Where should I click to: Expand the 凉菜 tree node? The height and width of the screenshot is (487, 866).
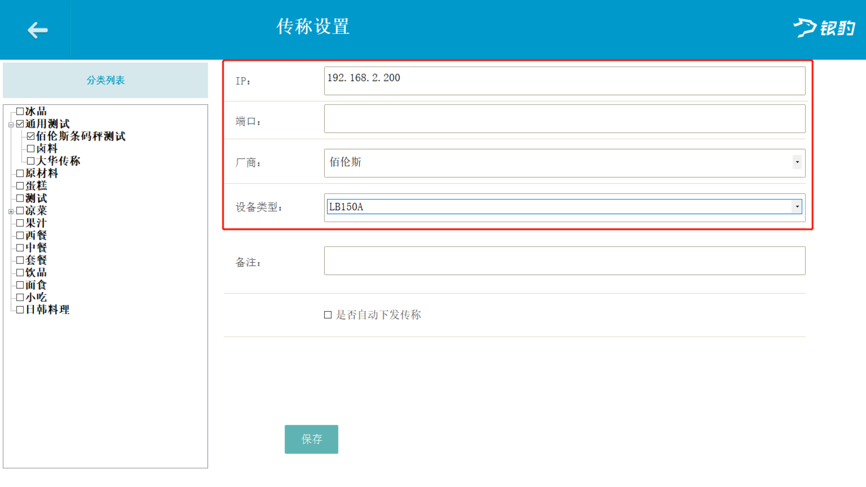tap(11, 211)
